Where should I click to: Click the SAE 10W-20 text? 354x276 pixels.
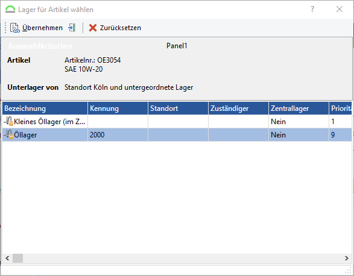point(84,69)
